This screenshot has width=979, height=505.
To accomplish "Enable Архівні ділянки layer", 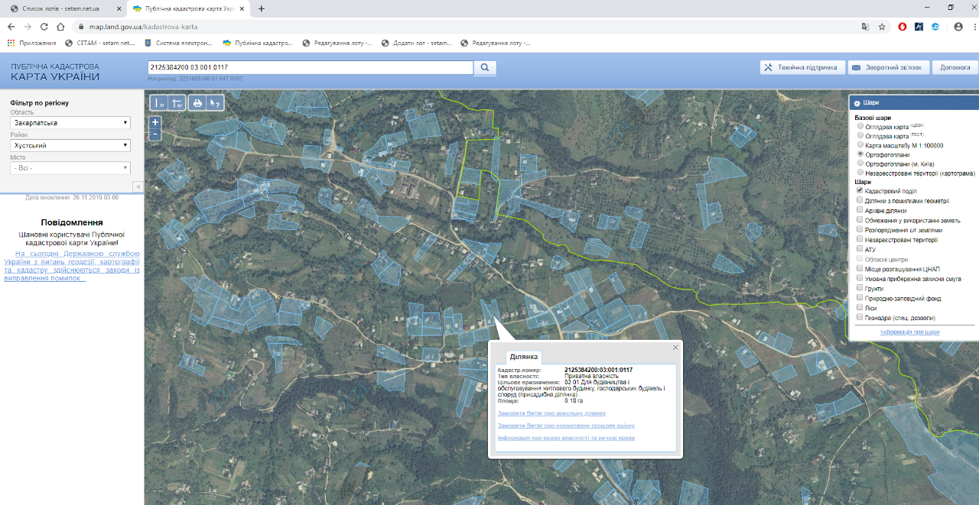I will pos(860,210).
